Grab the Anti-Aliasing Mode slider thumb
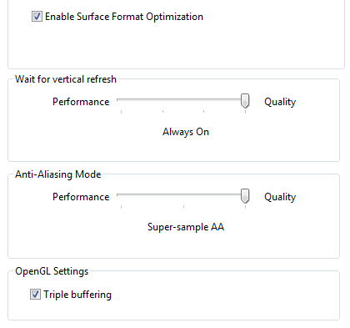Screen dimensions: 350x328 245,196
